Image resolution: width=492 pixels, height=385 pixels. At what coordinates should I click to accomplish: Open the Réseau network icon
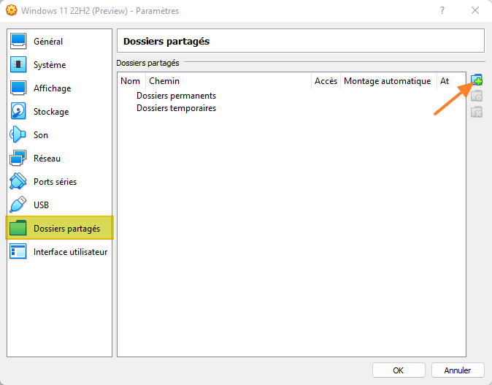[19, 159]
